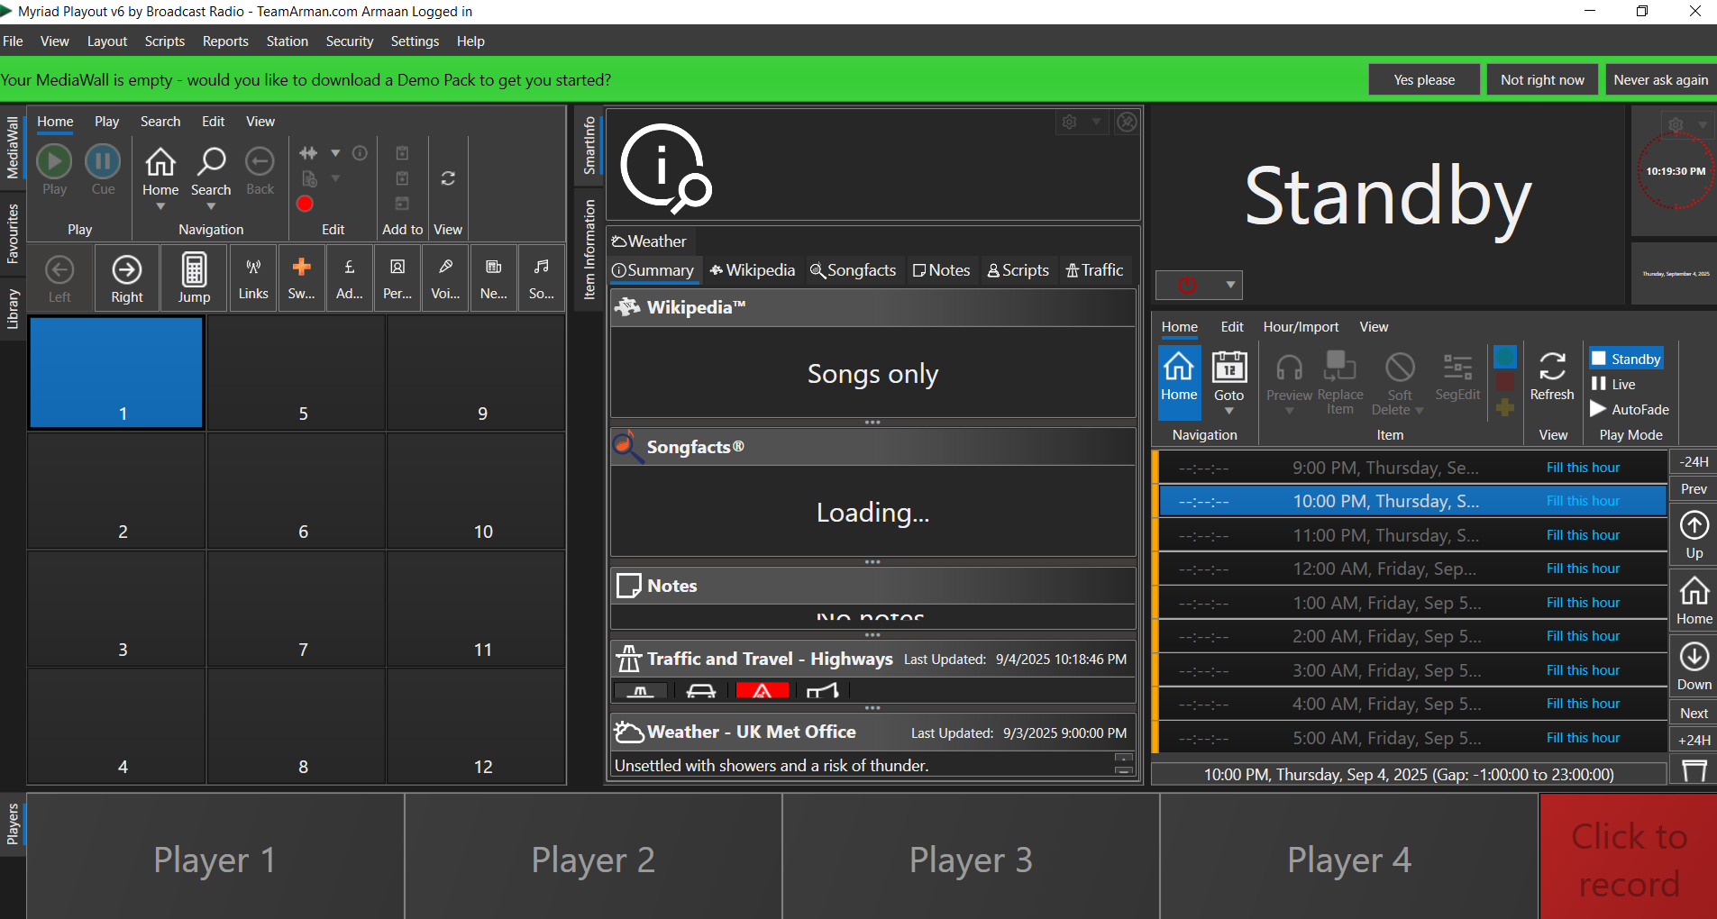
Task: Select MediaWall slot 1 blue tile
Action: point(116,373)
